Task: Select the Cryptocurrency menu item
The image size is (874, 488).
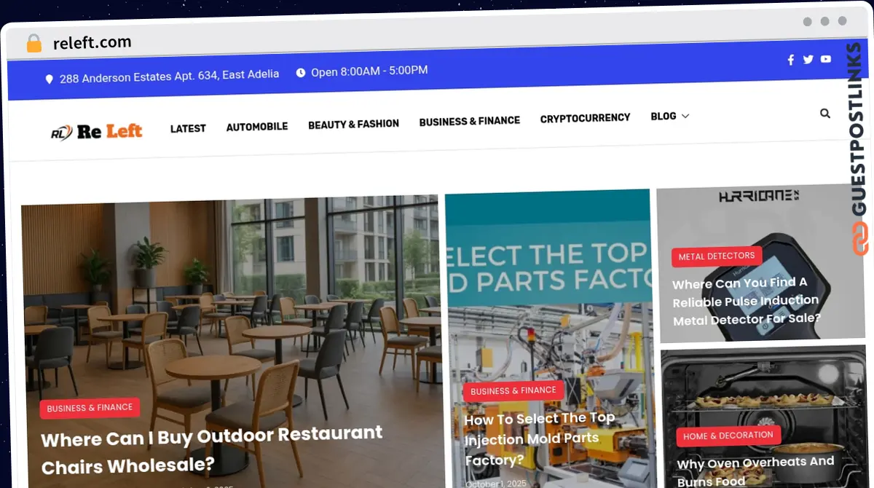Action: pyautogui.click(x=585, y=118)
